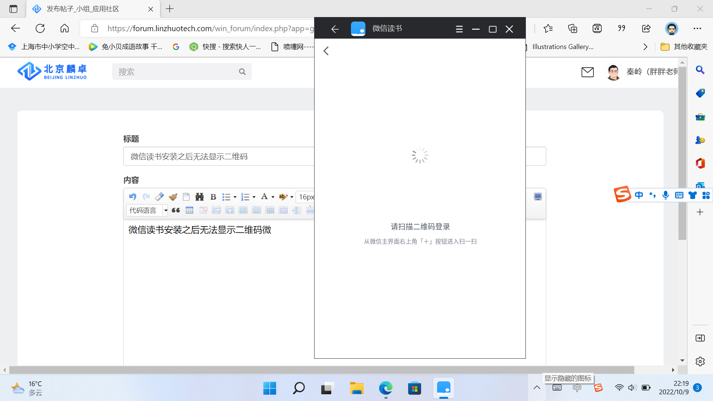The height and width of the screenshot is (401, 713).
Task: Open a new browser tab
Action: point(170,9)
